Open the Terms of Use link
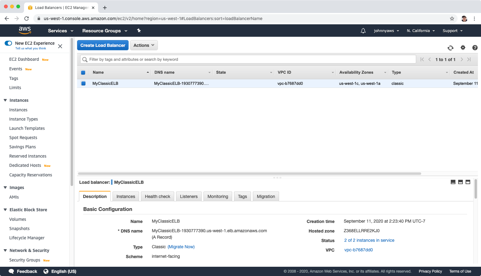 pos(460,271)
